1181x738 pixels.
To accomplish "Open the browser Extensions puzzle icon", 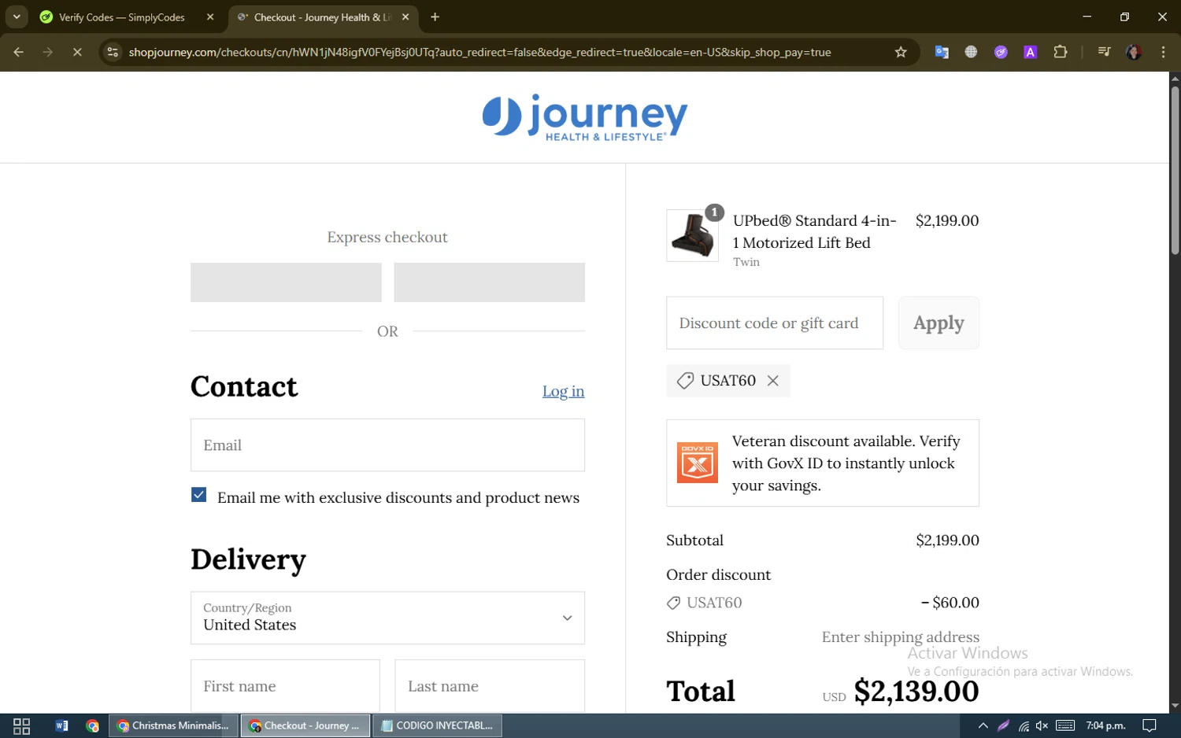I will (1061, 52).
